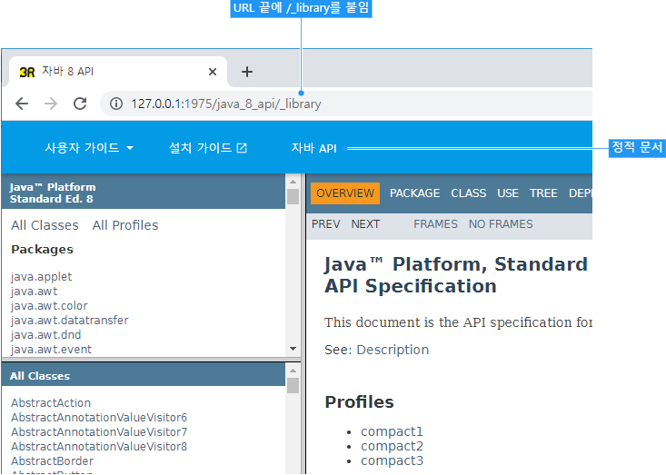Open the AbstractAnnotationValueVisitor6 class

99,418
